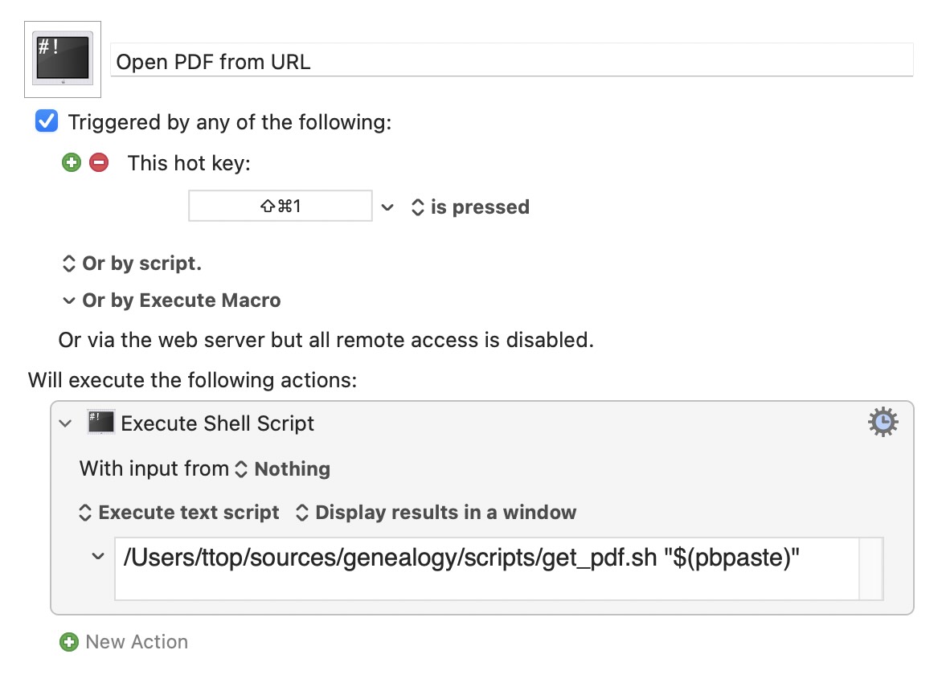The image size is (942, 691).
Task: Remove the hot key trigger with red minus
Action: (x=99, y=162)
